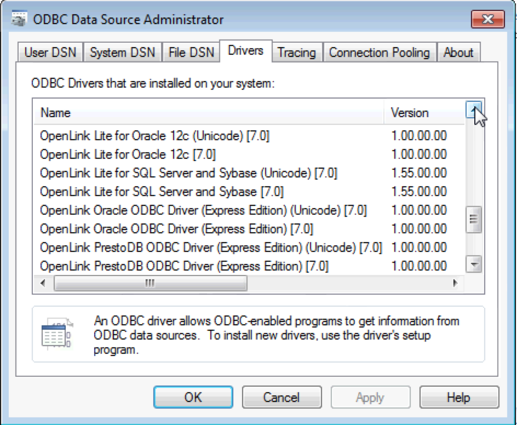This screenshot has height=425, width=517.
Task: Go to the Tracing tab
Action: (296, 53)
